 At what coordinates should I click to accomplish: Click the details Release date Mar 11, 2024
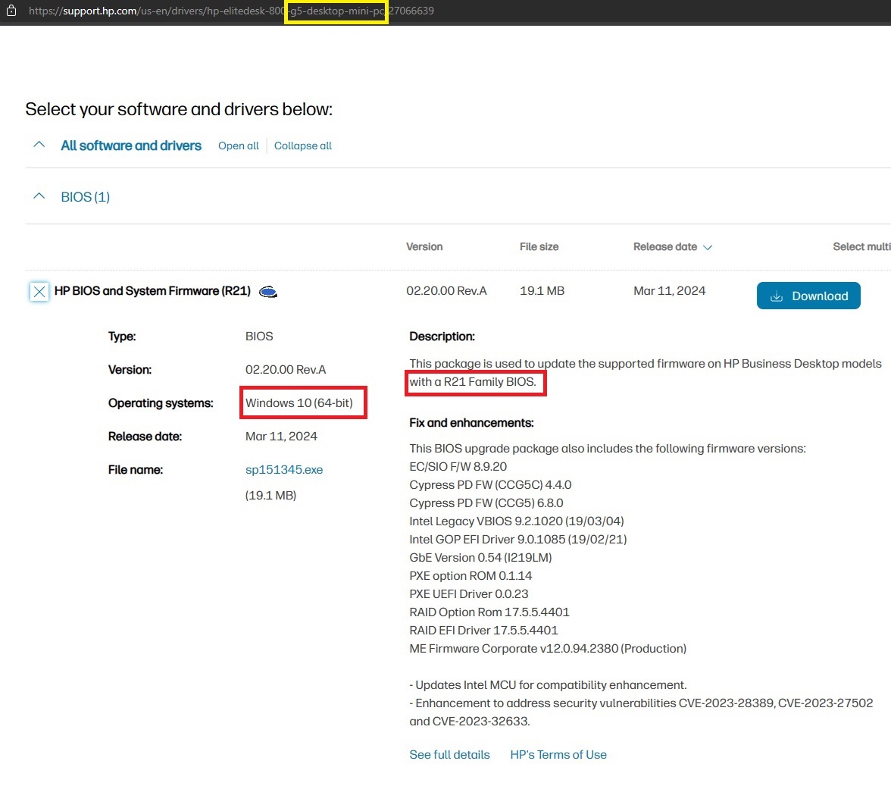(x=281, y=437)
